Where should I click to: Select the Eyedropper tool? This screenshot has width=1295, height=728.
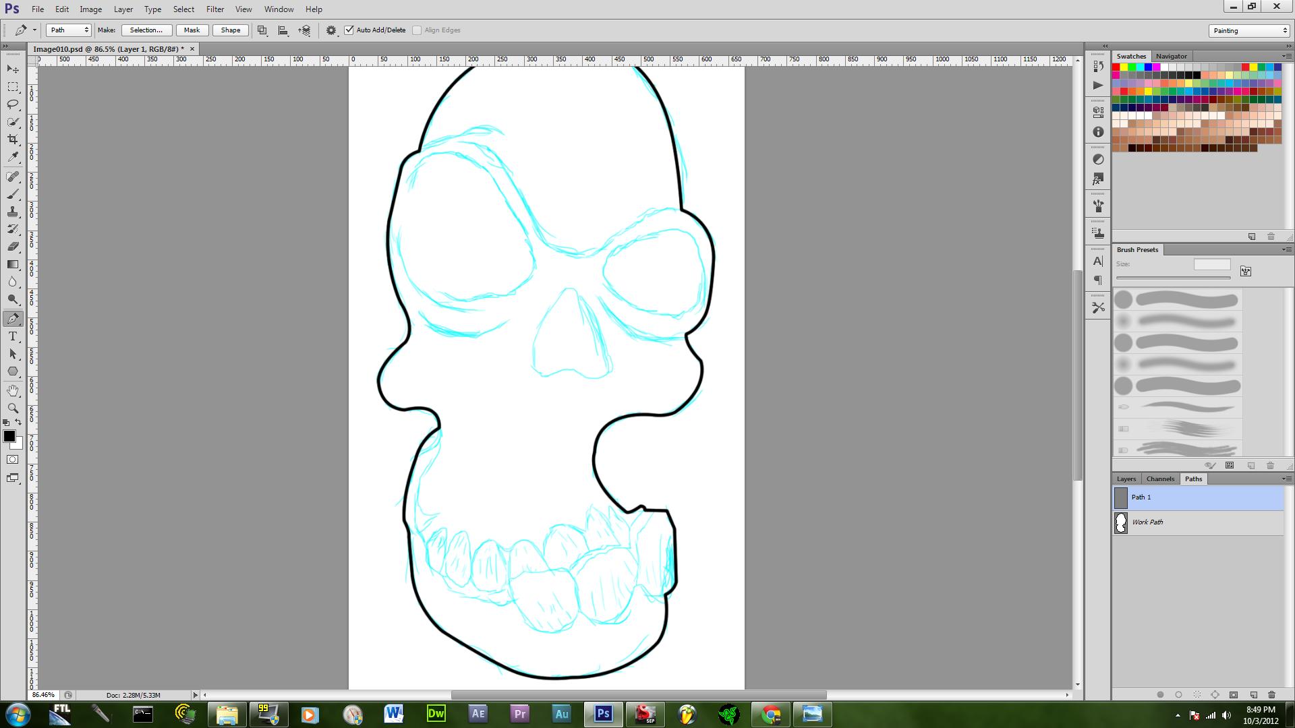point(13,157)
